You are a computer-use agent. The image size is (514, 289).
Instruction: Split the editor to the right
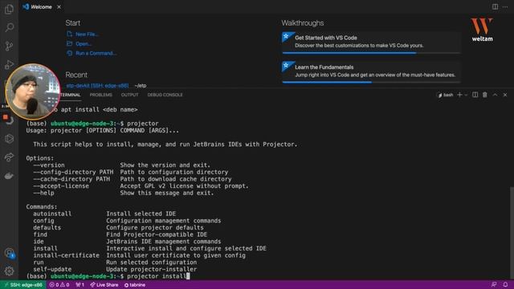point(495,7)
